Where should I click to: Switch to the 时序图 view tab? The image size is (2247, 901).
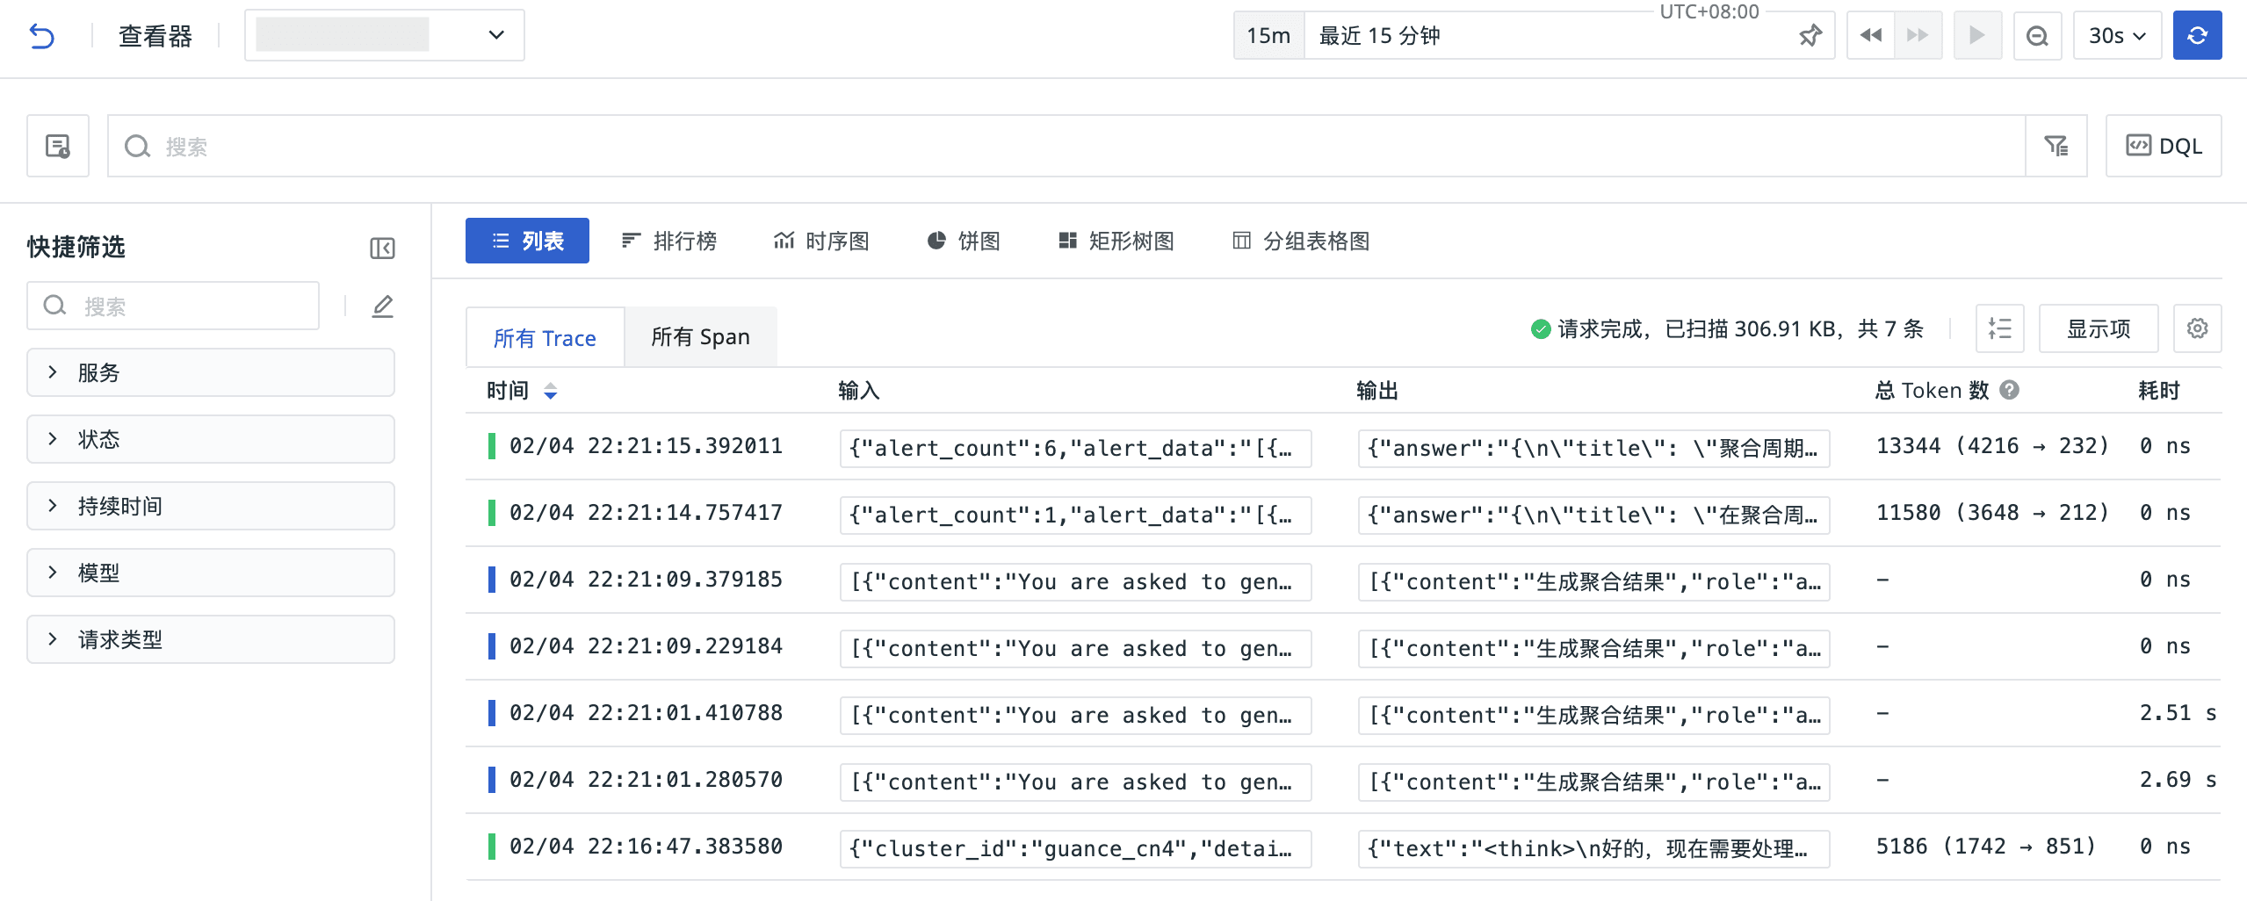click(821, 241)
